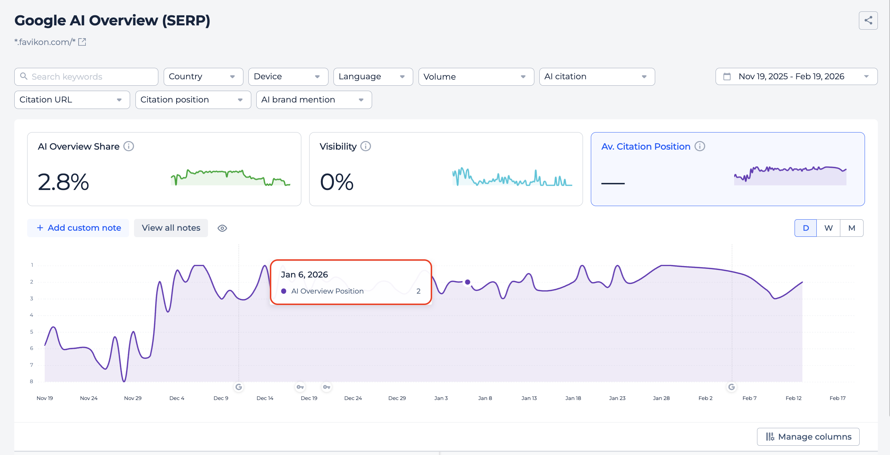
Task: Open the Citation position dropdown
Action: point(193,100)
